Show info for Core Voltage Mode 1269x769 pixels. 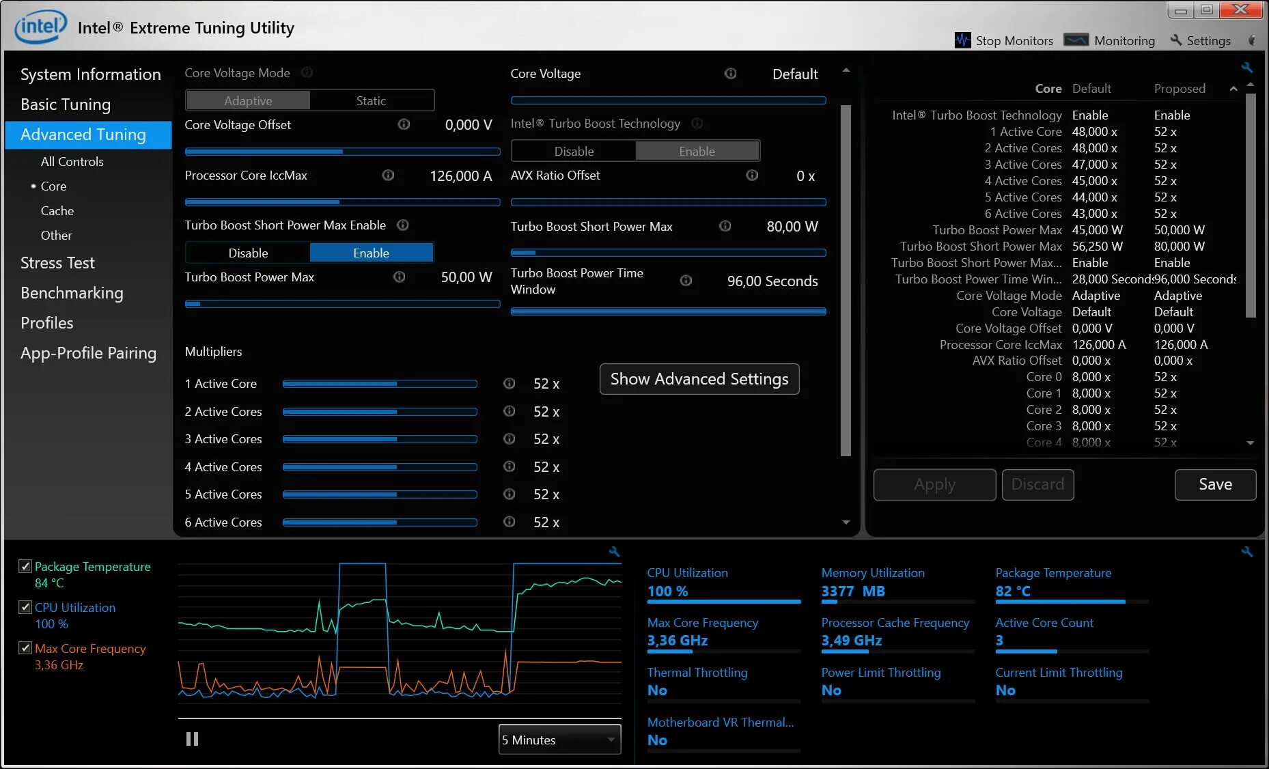[x=307, y=72]
